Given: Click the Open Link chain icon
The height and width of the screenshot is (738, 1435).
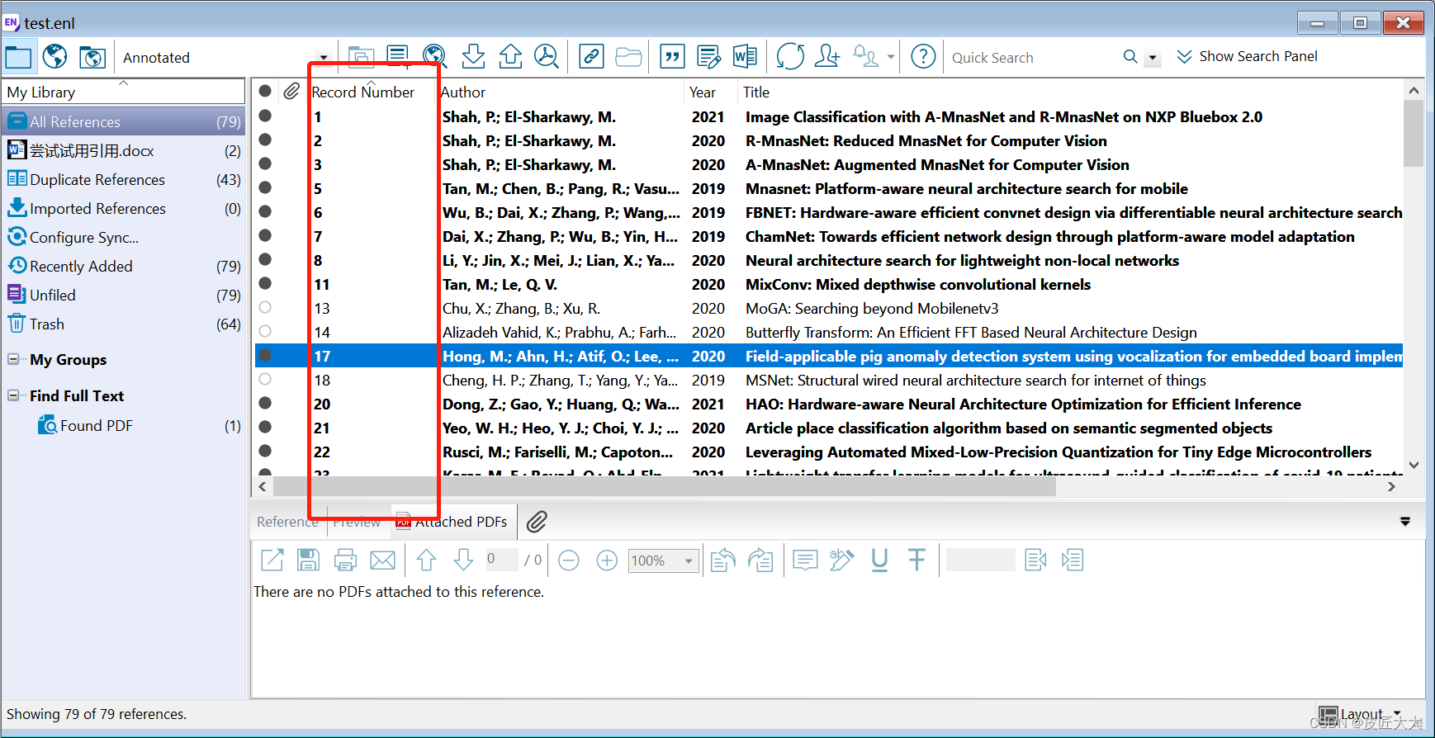Looking at the screenshot, I should point(591,56).
